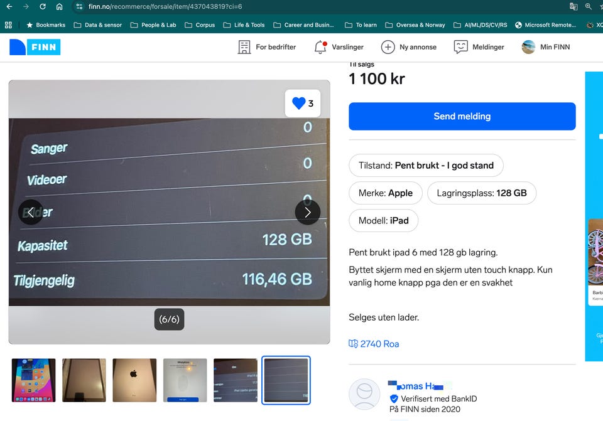This screenshot has height=421, width=603.
Task: Toggle the heart favorite button
Action: tap(303, 104)
